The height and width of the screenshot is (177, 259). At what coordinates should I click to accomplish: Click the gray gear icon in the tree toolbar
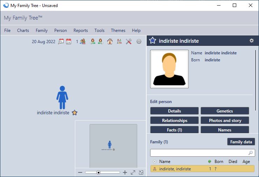tap(139, 41)
